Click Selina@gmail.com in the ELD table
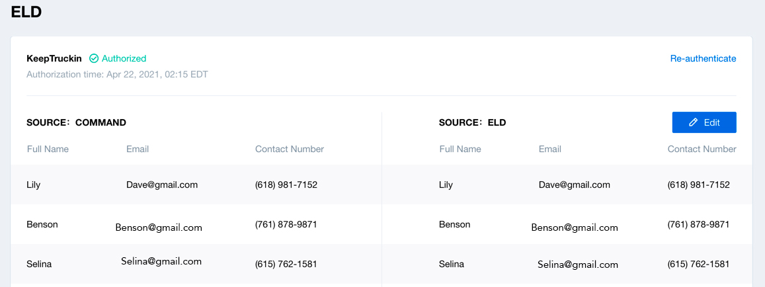The image size is (765, 287). (578, 265)
